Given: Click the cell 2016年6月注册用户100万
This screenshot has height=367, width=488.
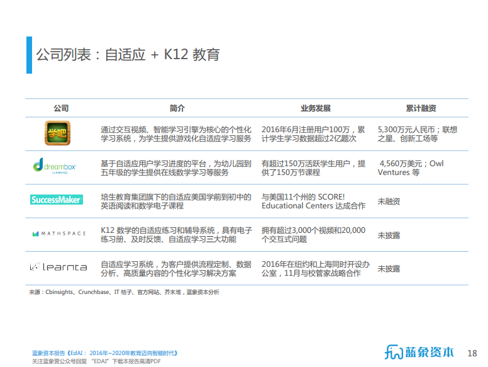Looking at the screenshot, I should click(313, 134).
